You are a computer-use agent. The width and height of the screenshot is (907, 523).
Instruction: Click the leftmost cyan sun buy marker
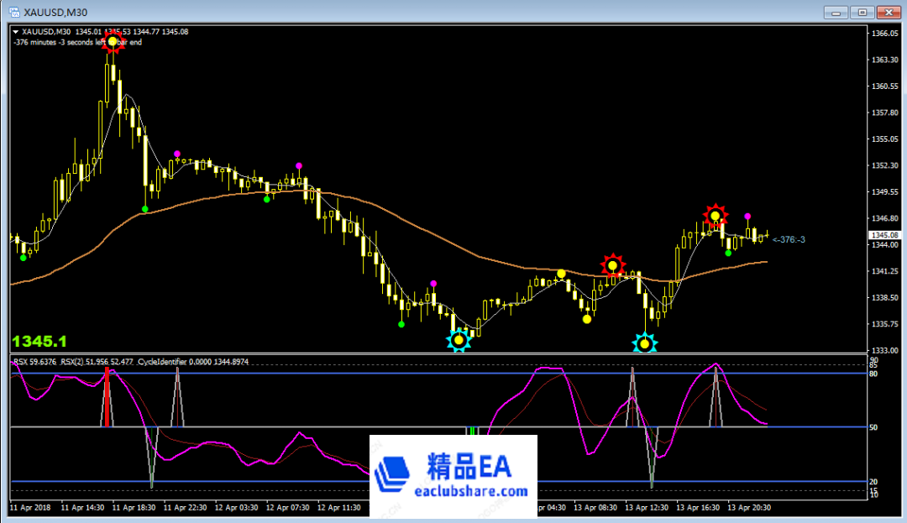coord(459,341)
